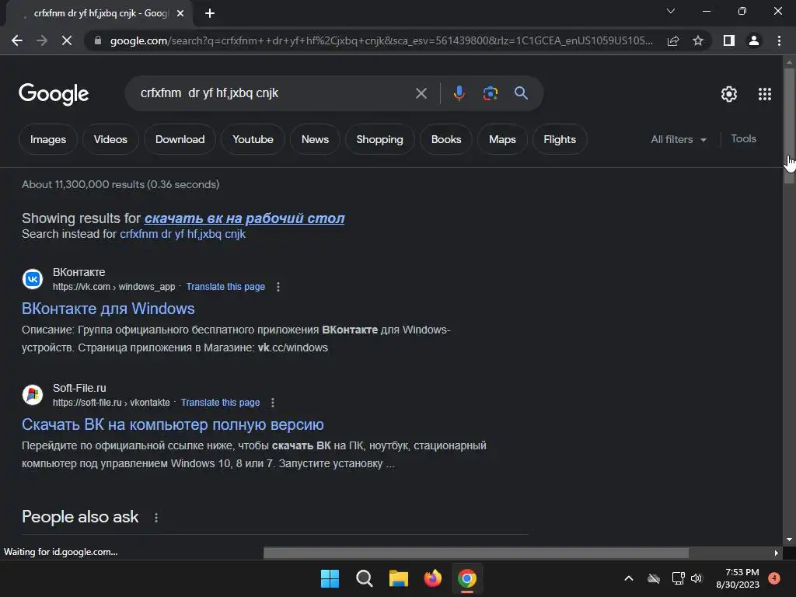Filter results by Images
Image resolution: width=796 pixels, height=597 pixels.
coord(48,140)
